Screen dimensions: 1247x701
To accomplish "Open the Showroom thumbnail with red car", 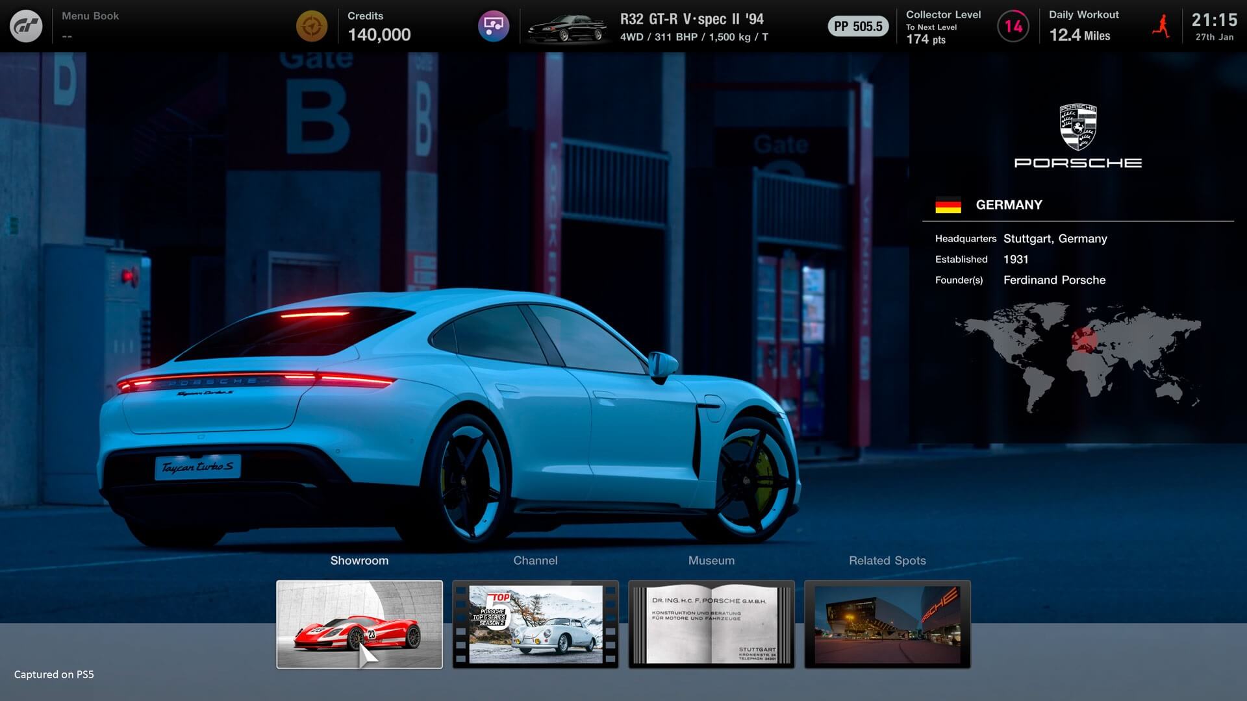I will [x=359, y=624].
